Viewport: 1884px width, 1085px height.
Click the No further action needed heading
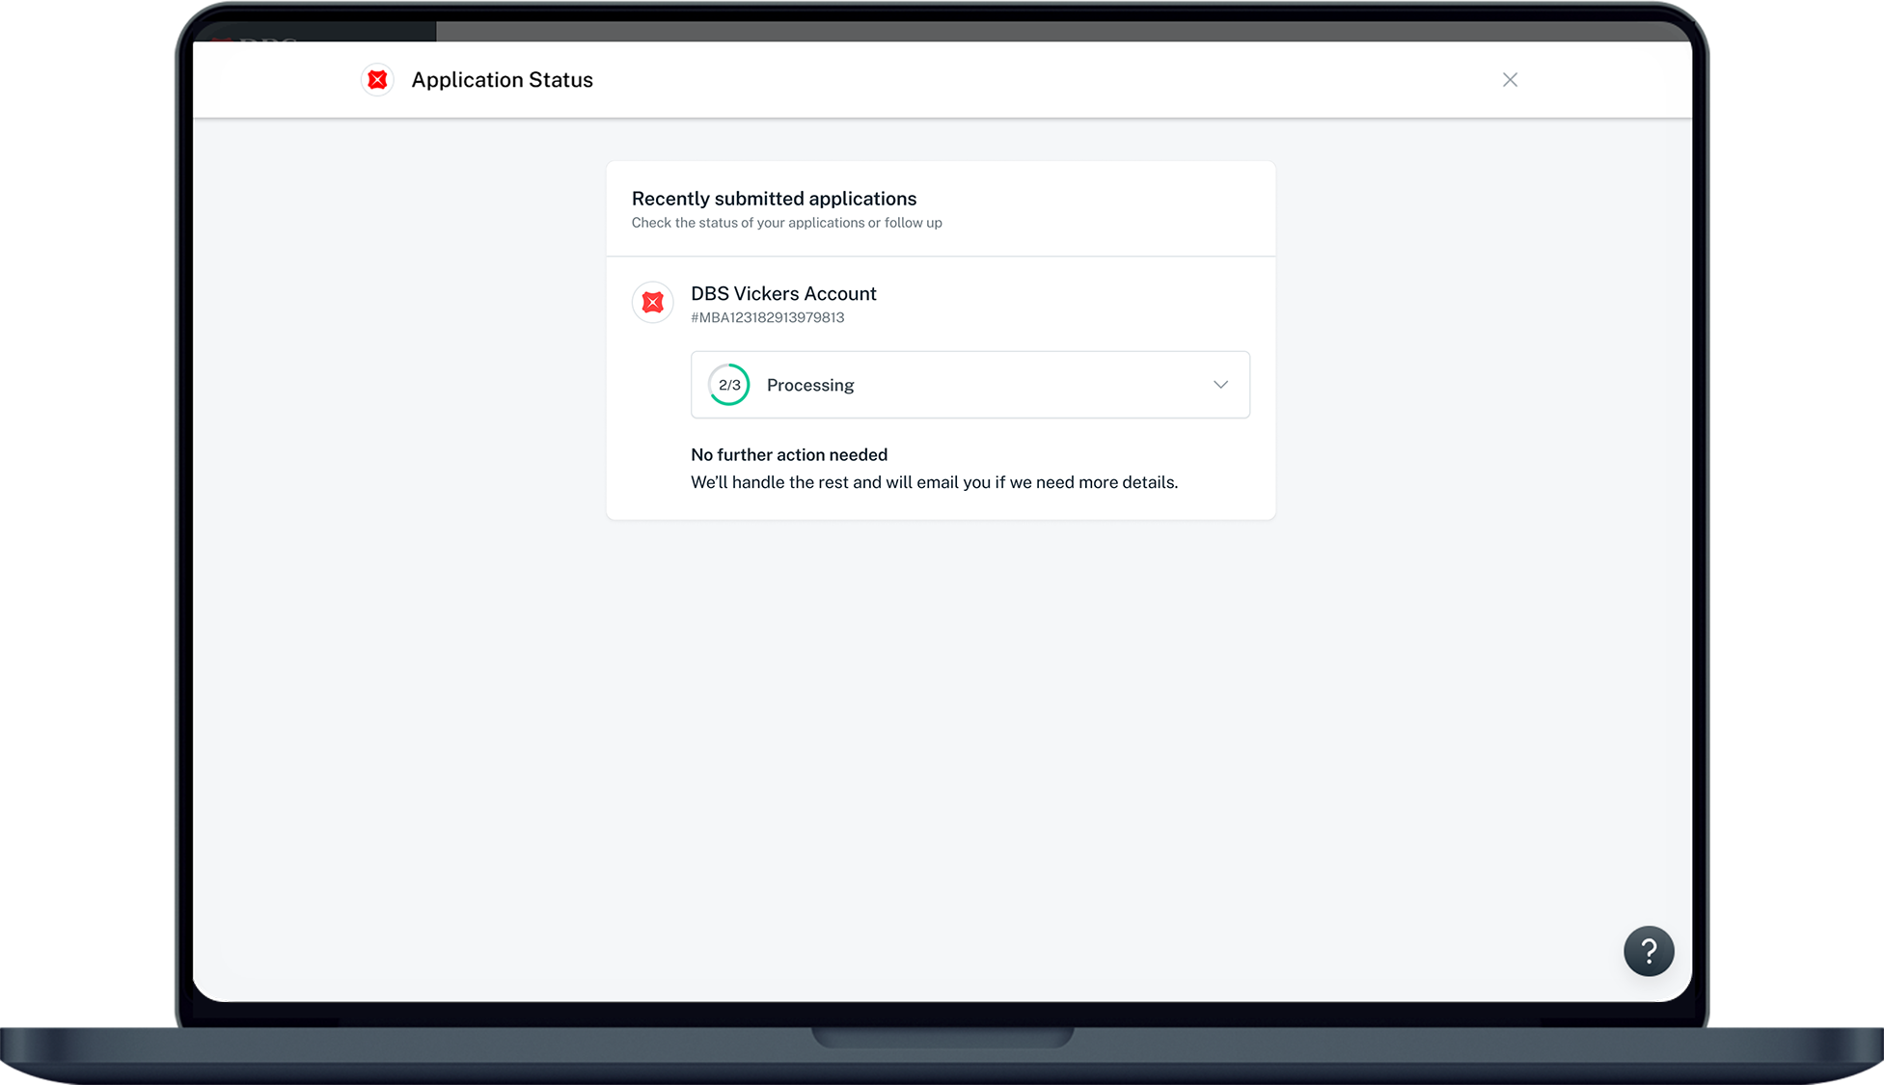tap(788, 454)
